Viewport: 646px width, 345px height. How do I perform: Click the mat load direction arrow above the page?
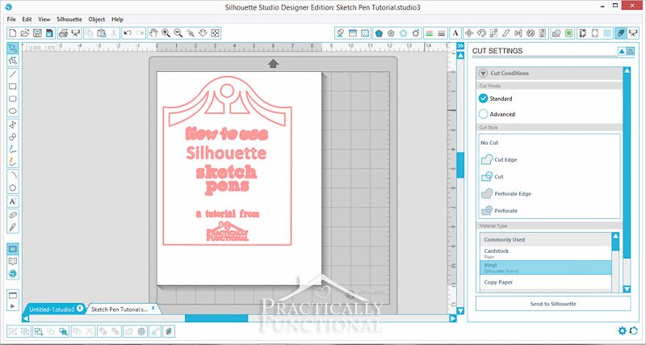(273, 63)
